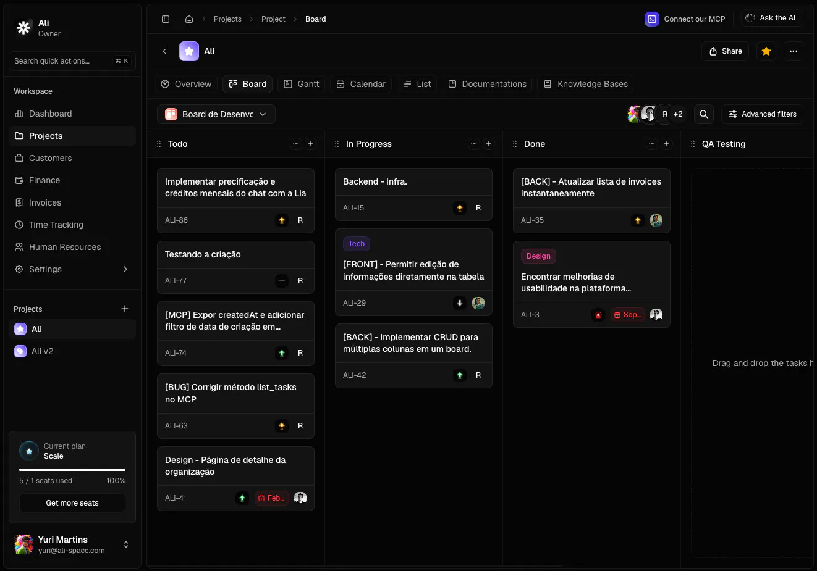Click the green priority arrow on ALI-74

click(282, 353)
